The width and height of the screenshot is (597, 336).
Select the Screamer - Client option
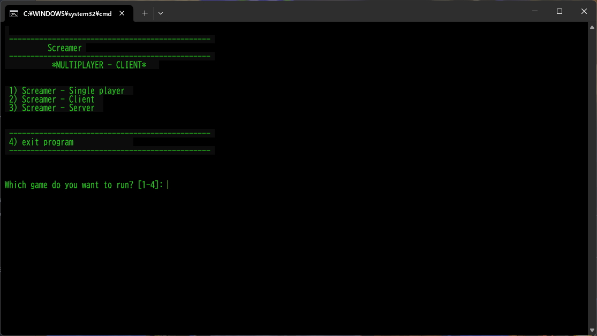(x=51, y=99)
